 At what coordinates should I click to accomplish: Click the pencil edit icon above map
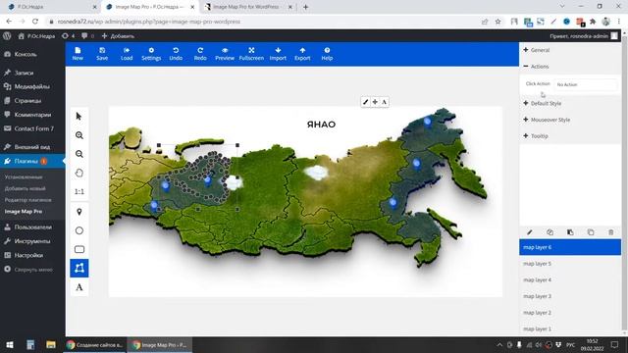tap(365, 102)
